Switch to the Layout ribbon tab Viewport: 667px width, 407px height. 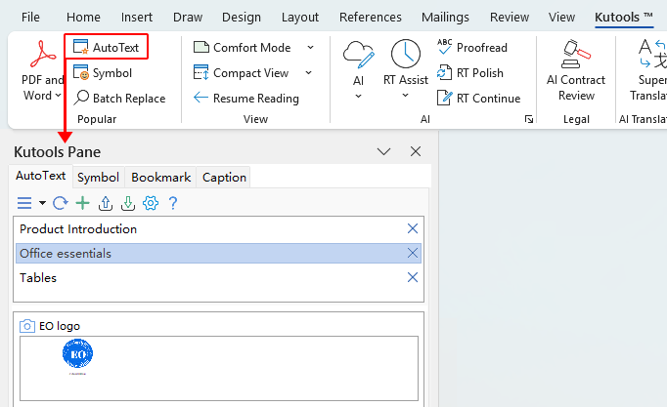tap(300, 17)
